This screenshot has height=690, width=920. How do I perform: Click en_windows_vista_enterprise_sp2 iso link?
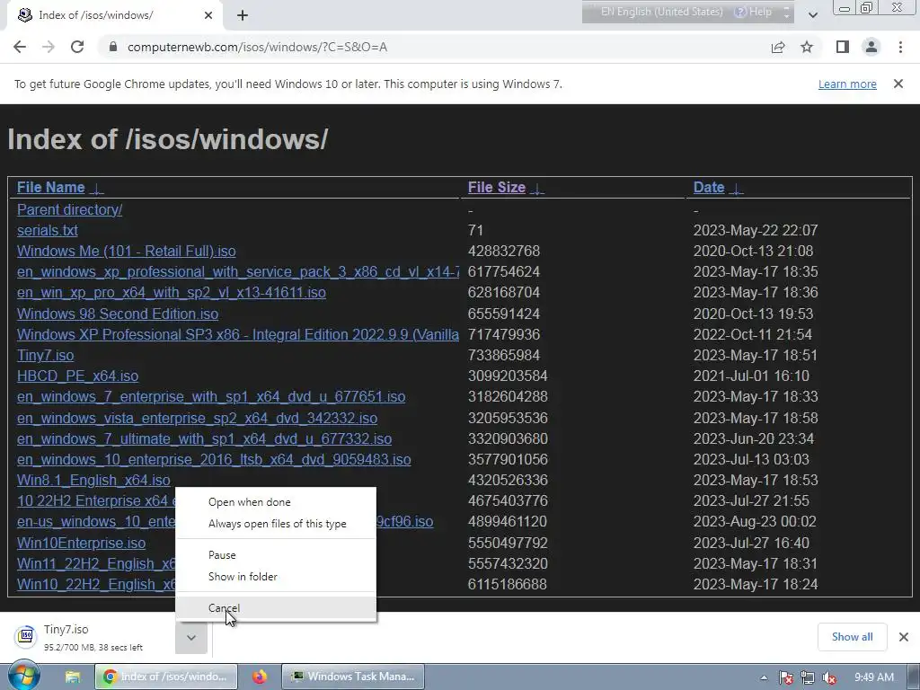click(197, 418)
